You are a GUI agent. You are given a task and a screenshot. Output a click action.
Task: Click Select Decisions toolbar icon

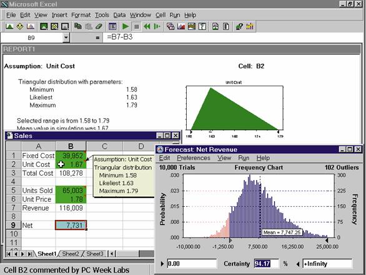pyautogui.click(x=54, y=26)
